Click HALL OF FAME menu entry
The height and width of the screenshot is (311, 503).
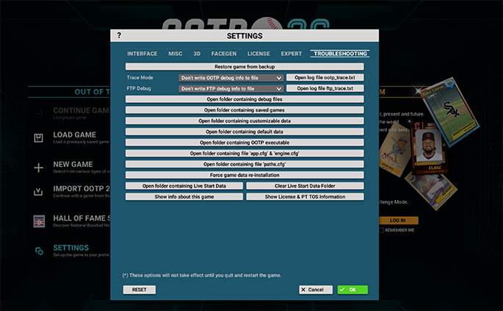point(82,218)
